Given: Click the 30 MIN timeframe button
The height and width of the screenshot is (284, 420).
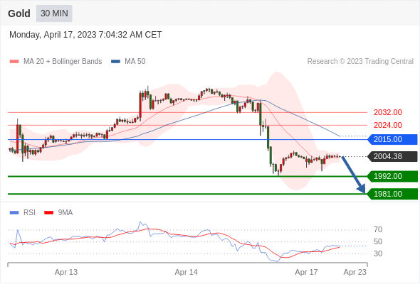Looking at the screenshot, I should (54, 13).
